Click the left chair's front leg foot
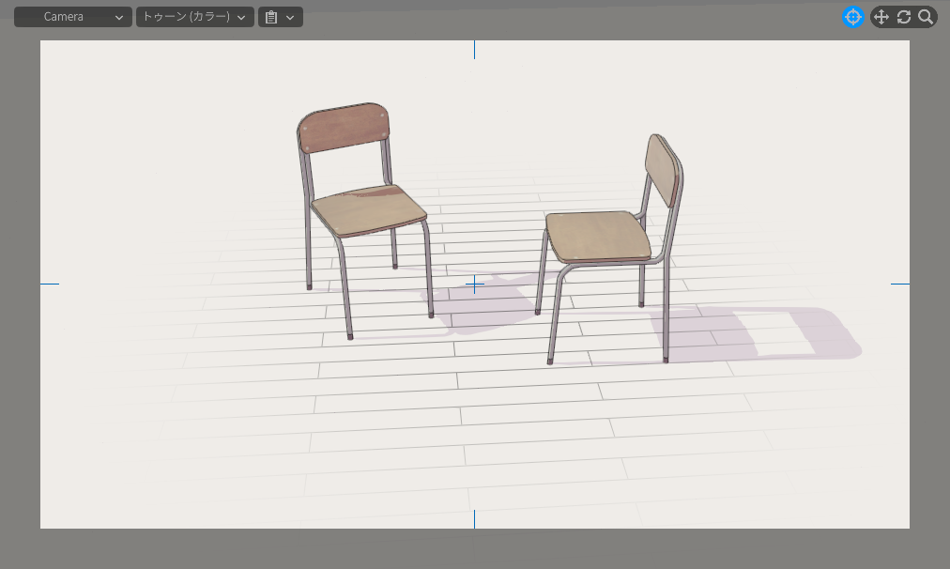 click(x=350, y=333)
